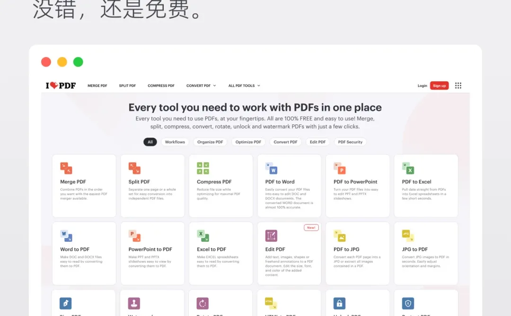Viewport: 511px width, 316px height.
Task: Click the PDF to Word icon
Action: pyautogui.click(x=271, y=168)
